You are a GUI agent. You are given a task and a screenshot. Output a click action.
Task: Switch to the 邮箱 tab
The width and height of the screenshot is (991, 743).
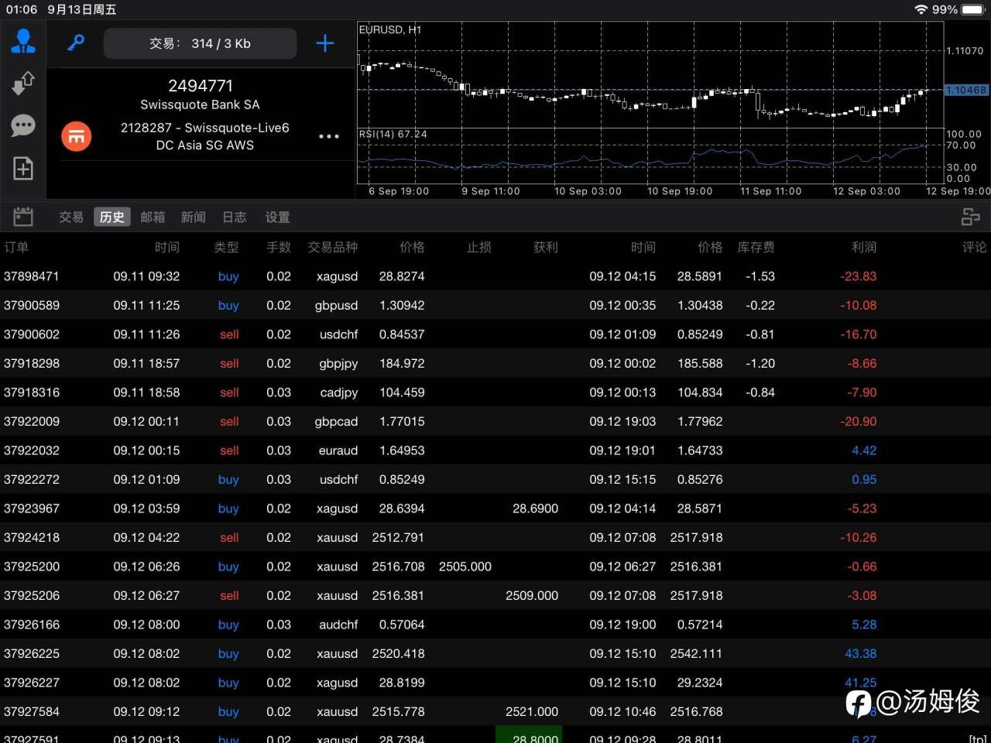[x=153, y=217]
